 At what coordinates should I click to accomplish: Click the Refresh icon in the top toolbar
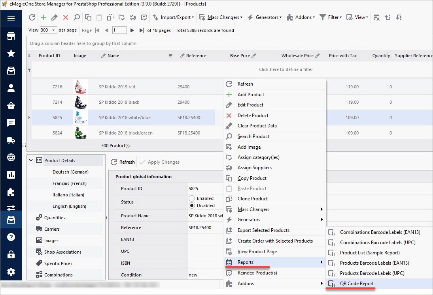click(32, 17)
